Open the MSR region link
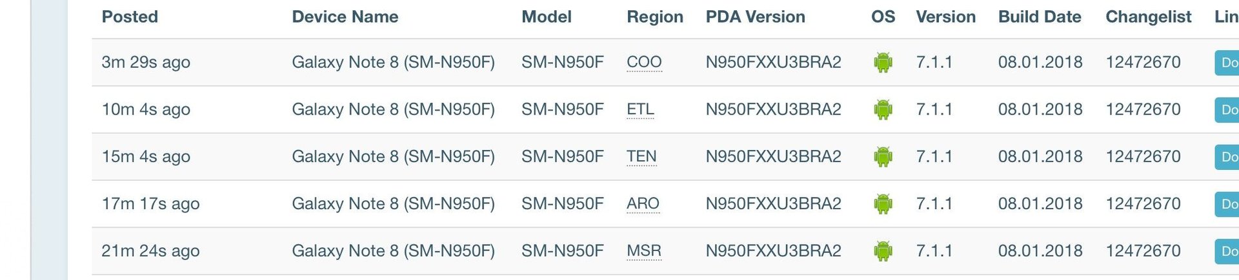Viewport: 1239px width, 280px height. point(644,251)
